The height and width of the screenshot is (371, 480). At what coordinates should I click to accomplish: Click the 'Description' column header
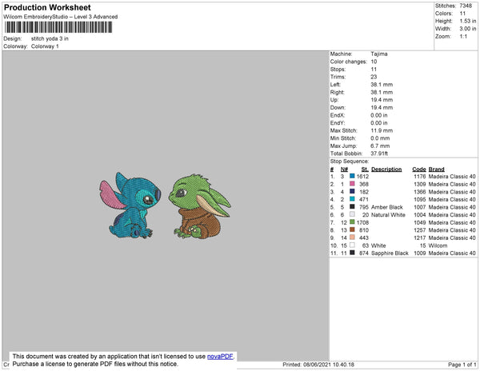[386, 170]
